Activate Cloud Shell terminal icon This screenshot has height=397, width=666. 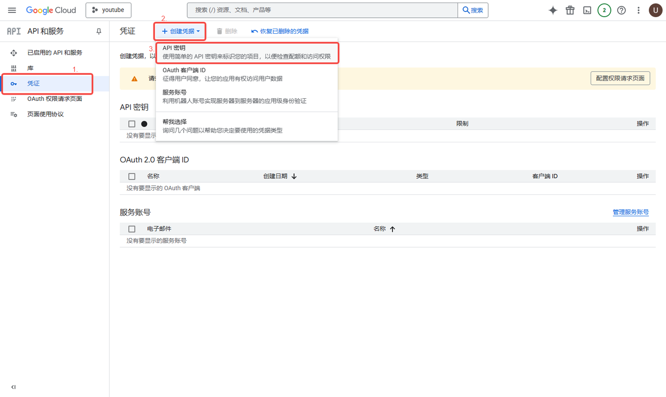tap(587, 10)
